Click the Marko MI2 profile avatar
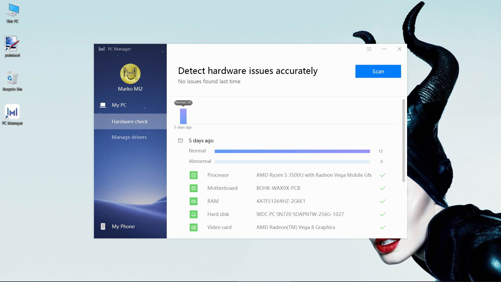Screen dimensions: 501x282 [130, 74]
